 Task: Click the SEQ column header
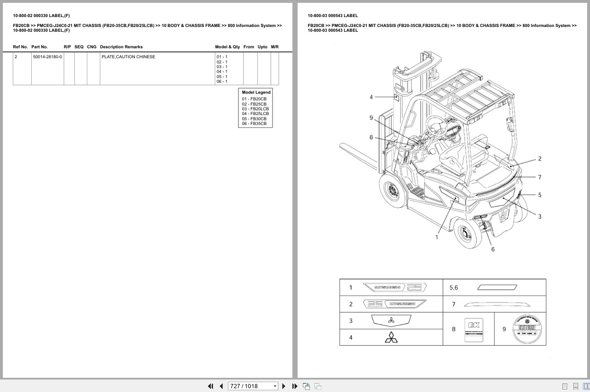(x=79, y=47)
